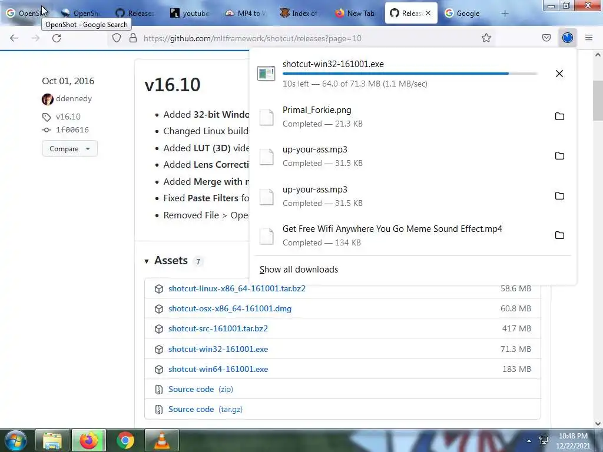
Task: Click package icon beside shotcut-linux tarball
Action: point(159,289)
